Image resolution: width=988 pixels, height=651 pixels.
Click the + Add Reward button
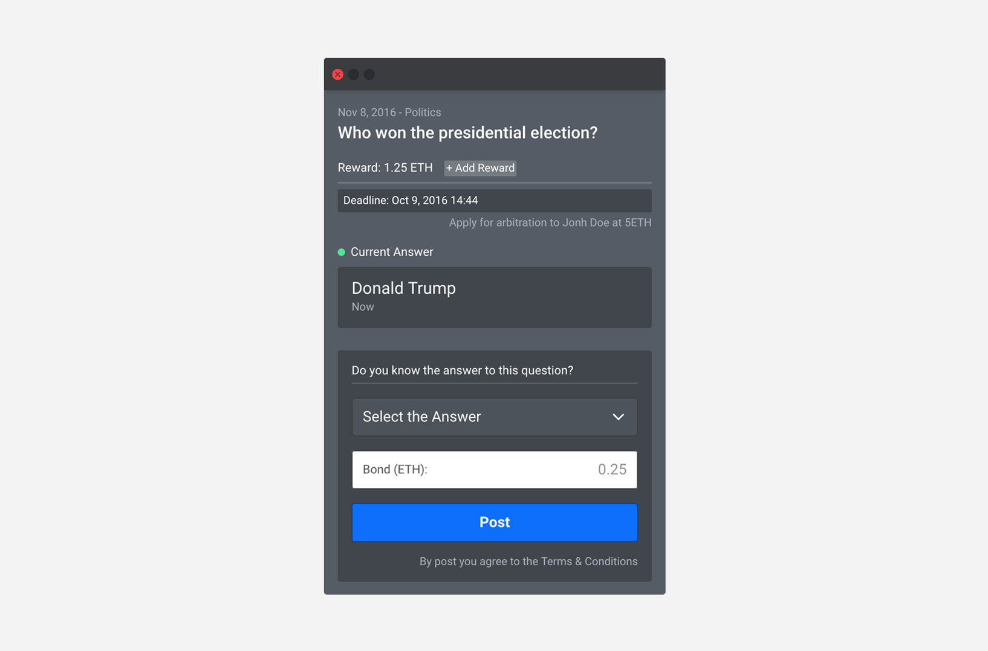[480, 168]
